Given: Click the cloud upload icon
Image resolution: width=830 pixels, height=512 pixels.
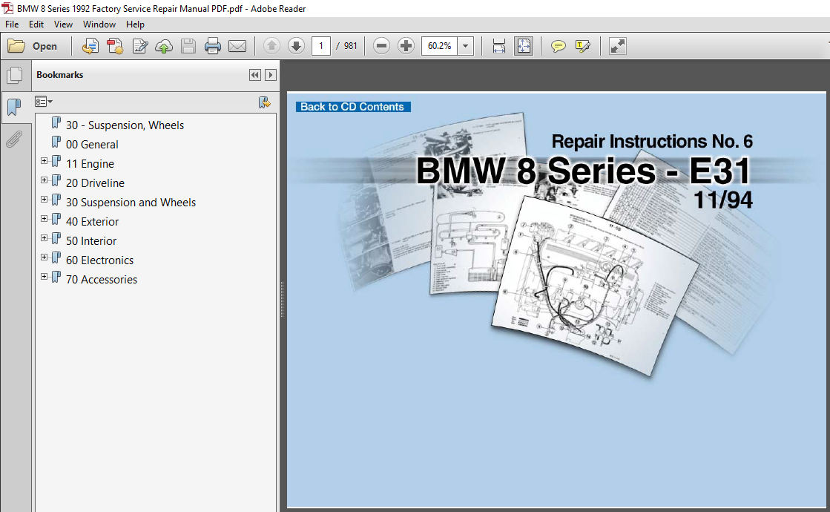Looking at the screenshot, I should (x=164, y=46).
